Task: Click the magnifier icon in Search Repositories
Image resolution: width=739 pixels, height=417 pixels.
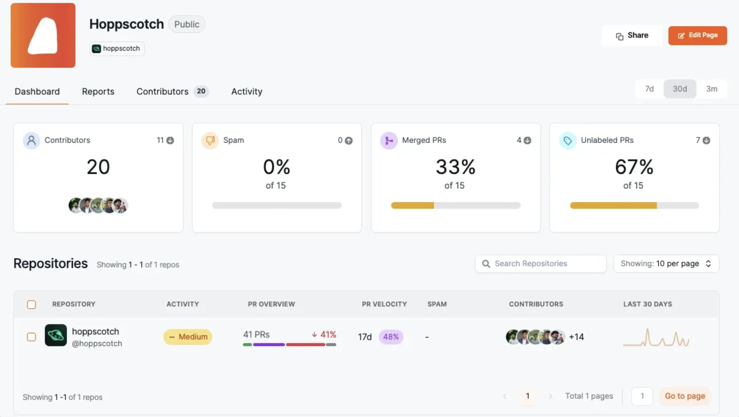Action: point(486,263)
